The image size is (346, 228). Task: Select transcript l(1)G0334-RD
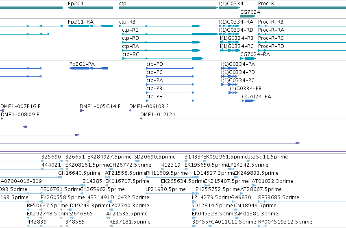point(236,30)
